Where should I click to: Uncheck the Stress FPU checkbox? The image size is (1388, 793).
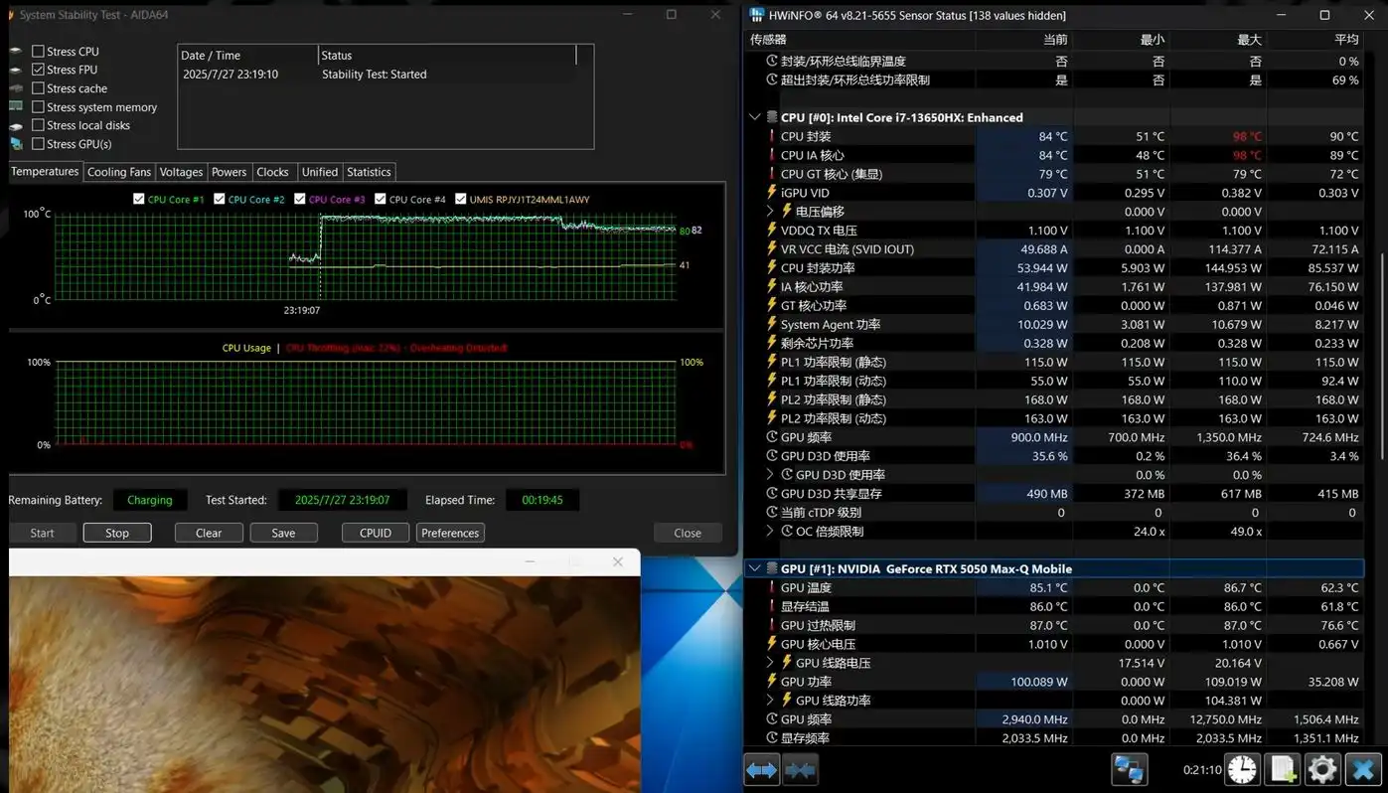[x=38, y=70]
